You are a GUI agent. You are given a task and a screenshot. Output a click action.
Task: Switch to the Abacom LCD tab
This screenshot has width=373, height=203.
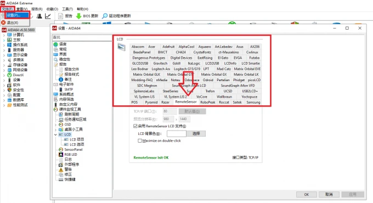coord(138,47)
